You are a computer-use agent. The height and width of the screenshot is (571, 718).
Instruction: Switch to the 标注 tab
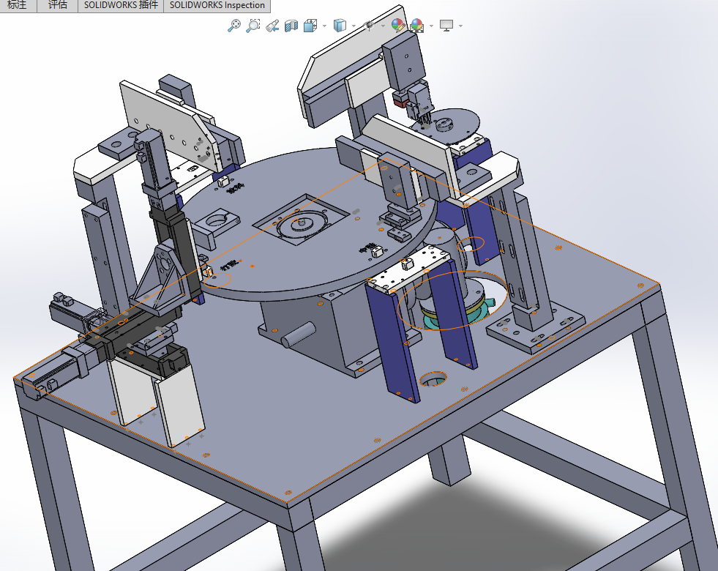click(18, 6)
